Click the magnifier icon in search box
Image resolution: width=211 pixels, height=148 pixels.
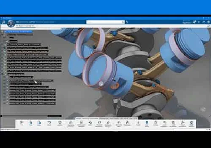[x=123, y=22]
